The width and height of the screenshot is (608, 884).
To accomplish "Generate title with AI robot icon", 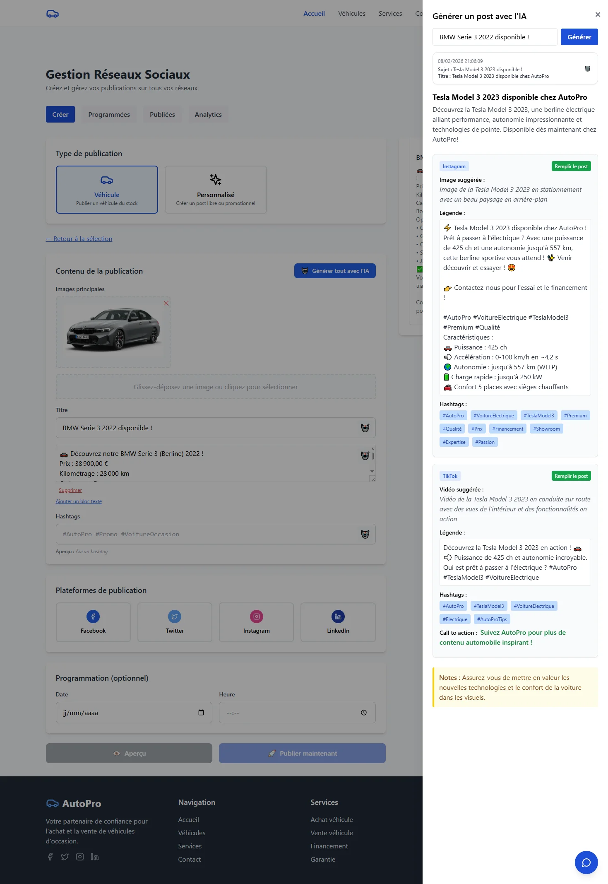I will pos(365,428).
